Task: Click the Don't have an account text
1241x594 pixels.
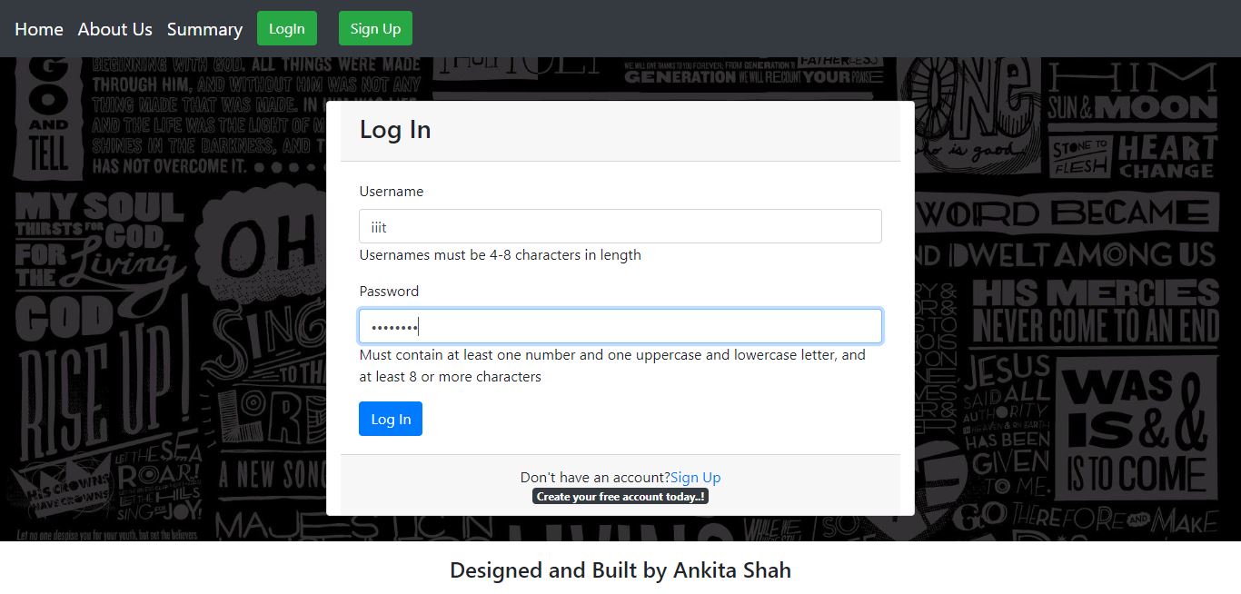Action: [595, 477]
